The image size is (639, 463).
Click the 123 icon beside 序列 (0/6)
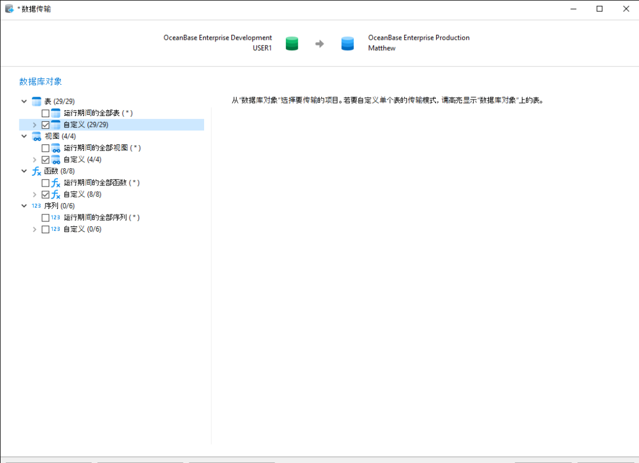tap(36, 206)
